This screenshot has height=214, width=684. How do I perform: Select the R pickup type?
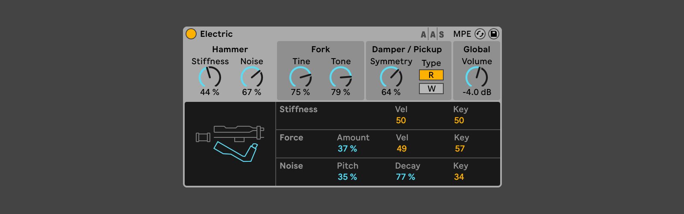431,75
